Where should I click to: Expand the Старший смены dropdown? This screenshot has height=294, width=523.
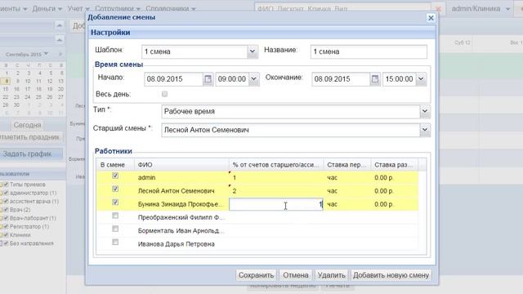pos(425,130)
